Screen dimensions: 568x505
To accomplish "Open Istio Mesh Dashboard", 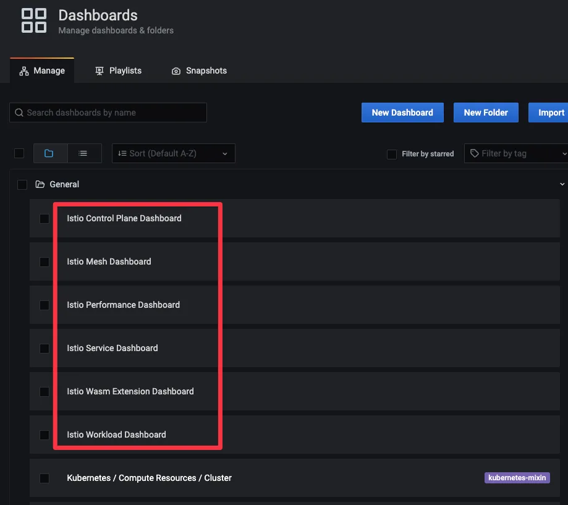I will 109,261.
